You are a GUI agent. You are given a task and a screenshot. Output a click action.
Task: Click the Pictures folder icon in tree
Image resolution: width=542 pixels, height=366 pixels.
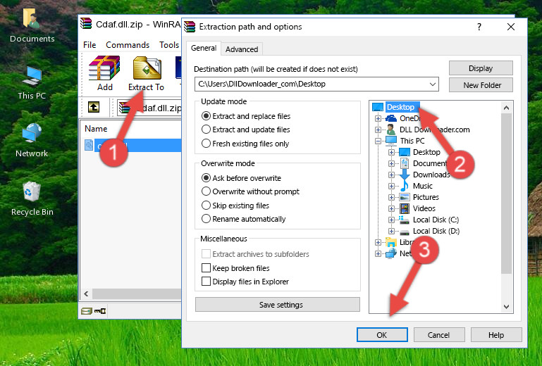pos(405,197)
